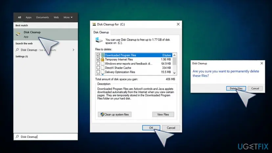
Task: Click the lock icon for Temporary Internet Files
Action: tap(103, 59)
